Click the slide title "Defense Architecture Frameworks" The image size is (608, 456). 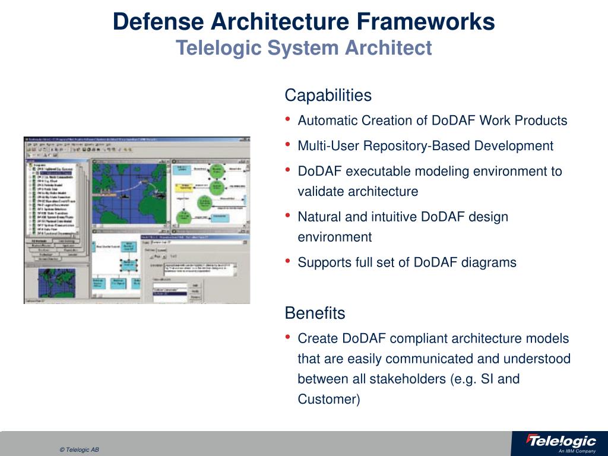pyautogui.click(x=303, y=21)
